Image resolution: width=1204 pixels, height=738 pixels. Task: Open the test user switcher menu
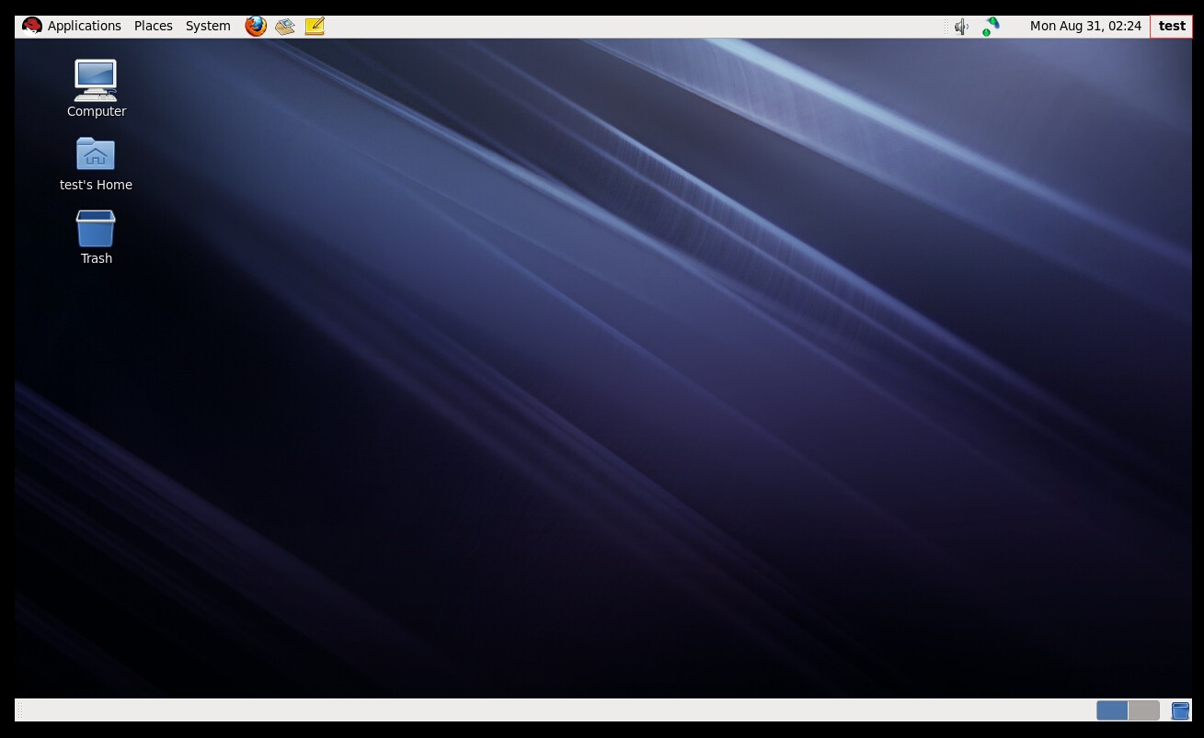tap(1171, 26)
